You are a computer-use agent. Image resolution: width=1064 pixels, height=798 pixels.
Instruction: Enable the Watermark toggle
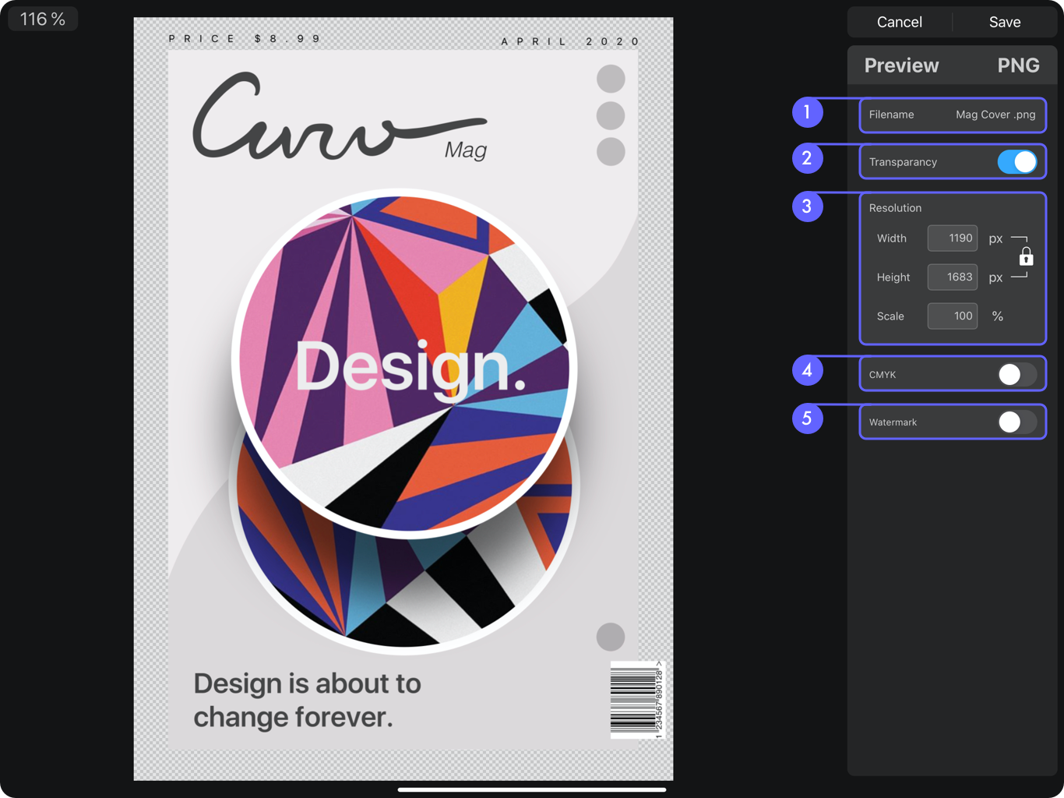coord(1017,422)
